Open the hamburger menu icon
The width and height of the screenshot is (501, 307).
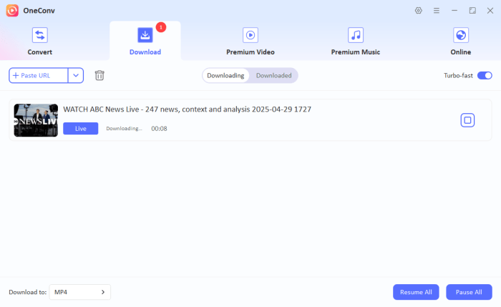[437, 11]
